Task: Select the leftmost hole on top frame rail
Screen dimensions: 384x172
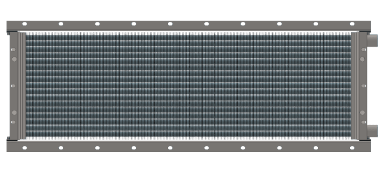Action: (x=25, y=24)
